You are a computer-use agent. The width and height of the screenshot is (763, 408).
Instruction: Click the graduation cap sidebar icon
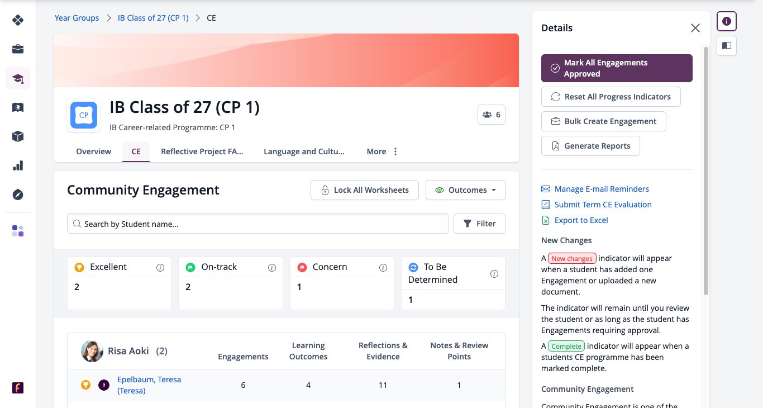coord(18,78)
